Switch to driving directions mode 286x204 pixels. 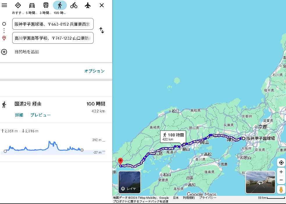(x=32, y=5)
